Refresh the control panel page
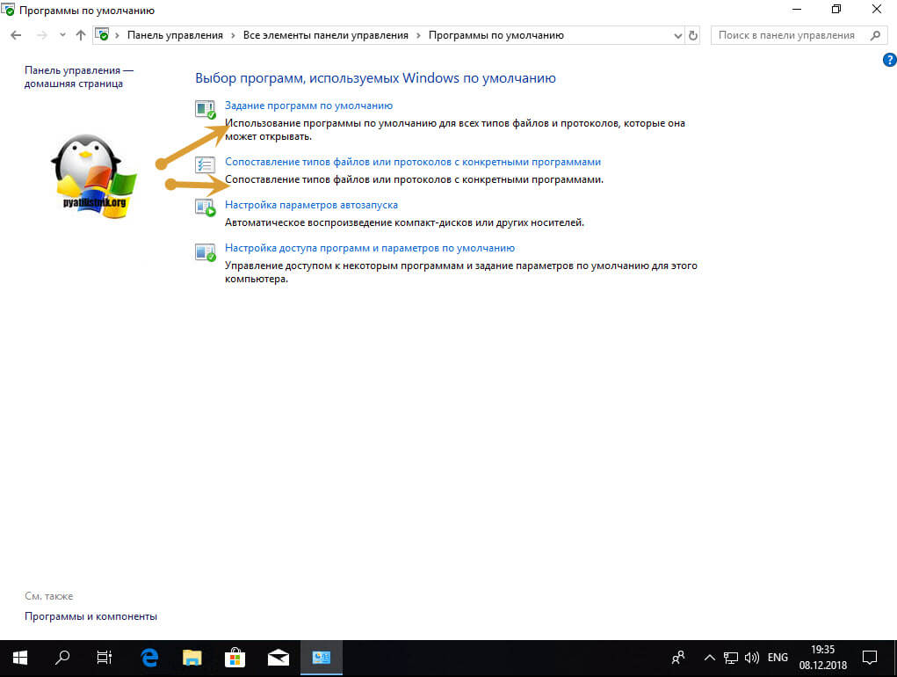The width and height of the screenshot is (897, 677). (693, 35)
